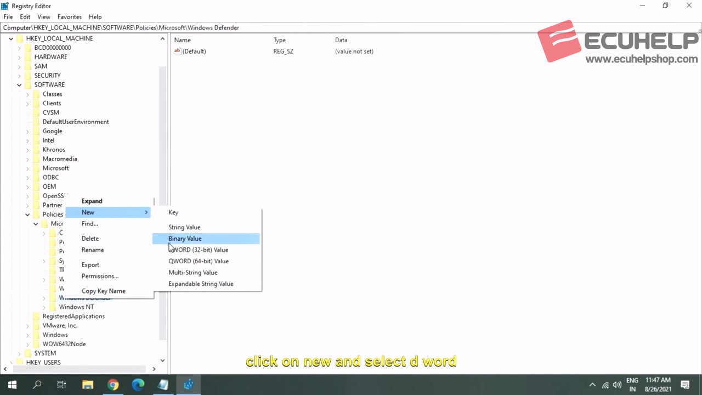
Task: Click the (Default) string value icon
Action: coord(177,51)
